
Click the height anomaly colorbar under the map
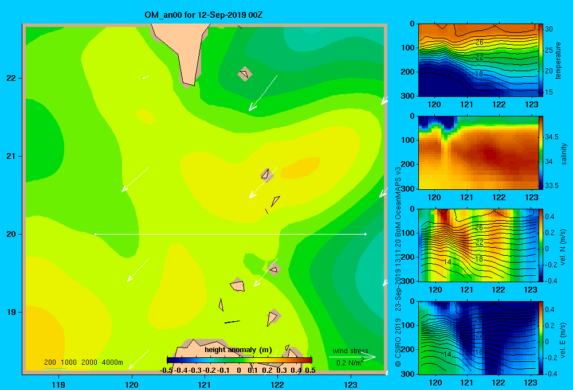point(239,360)
